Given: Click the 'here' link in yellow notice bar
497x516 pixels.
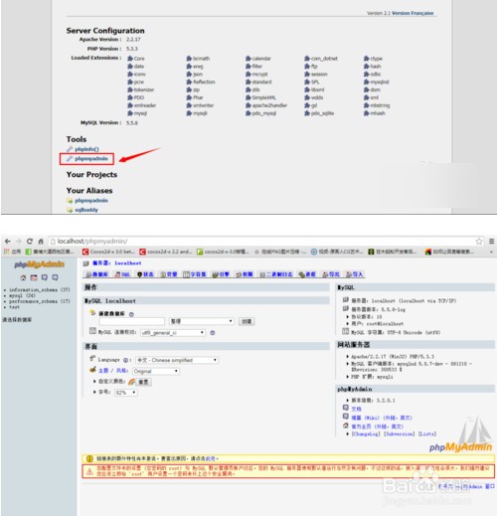Looking at the screenshot, I should click(210, 458).
